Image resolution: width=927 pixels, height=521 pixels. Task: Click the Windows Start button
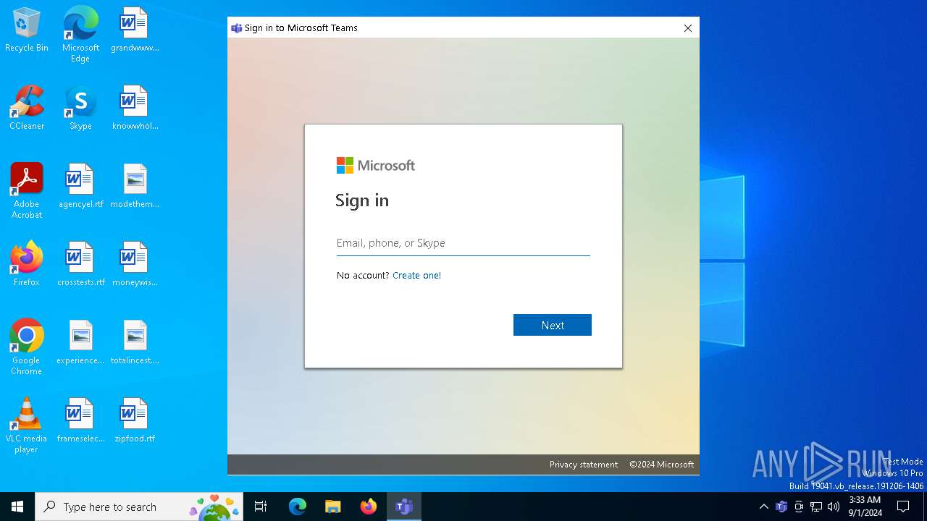(x=17, y=507)
